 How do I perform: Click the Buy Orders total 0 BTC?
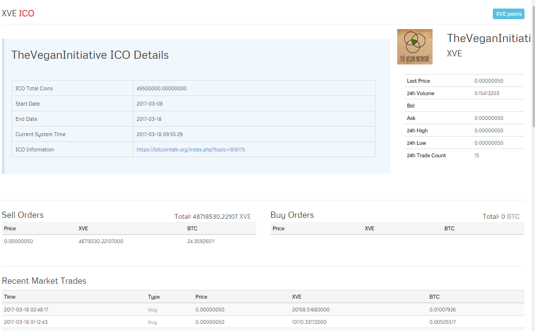(501, 216)
